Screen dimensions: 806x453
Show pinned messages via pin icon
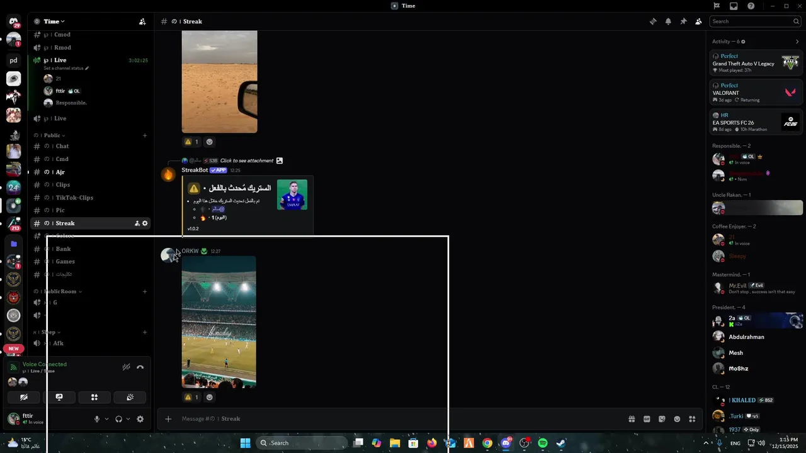(x=683, y=21)
